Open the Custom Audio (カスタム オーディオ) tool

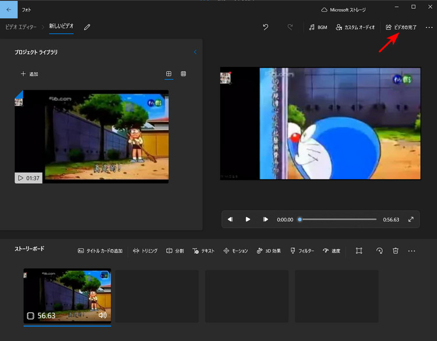click(x=355, y=27)
